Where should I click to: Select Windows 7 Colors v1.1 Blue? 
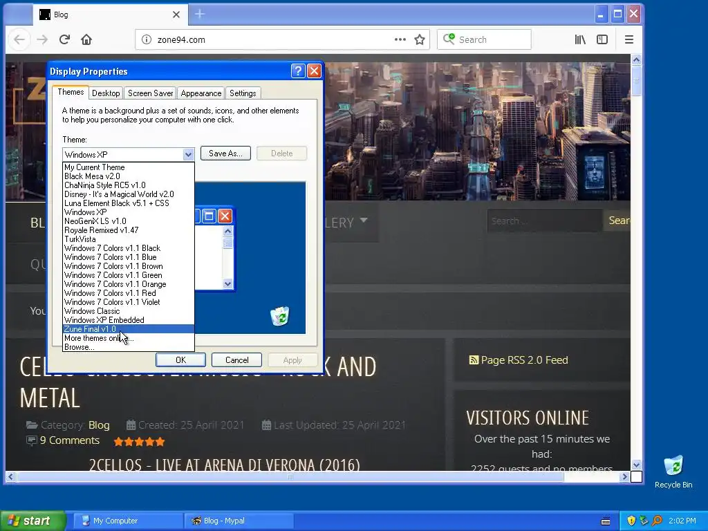point(128,257)
